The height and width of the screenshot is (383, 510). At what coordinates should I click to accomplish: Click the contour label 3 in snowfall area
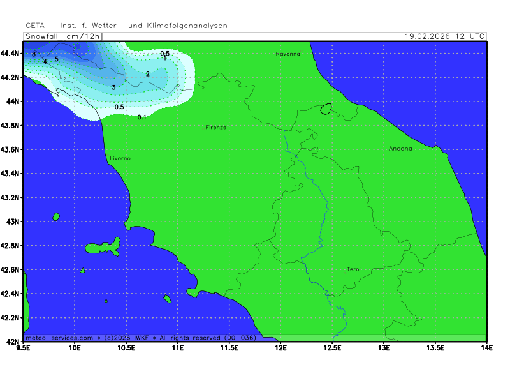tap(113, 87)
